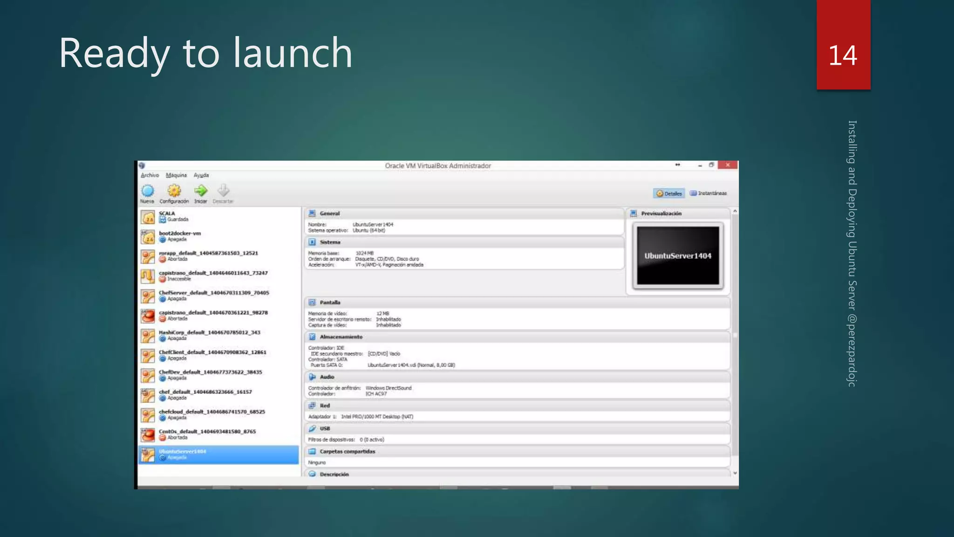The width and height of the screenshot is (954, 537).
Task: Click the details pane scroll down arrow
Action: point(735,473)
